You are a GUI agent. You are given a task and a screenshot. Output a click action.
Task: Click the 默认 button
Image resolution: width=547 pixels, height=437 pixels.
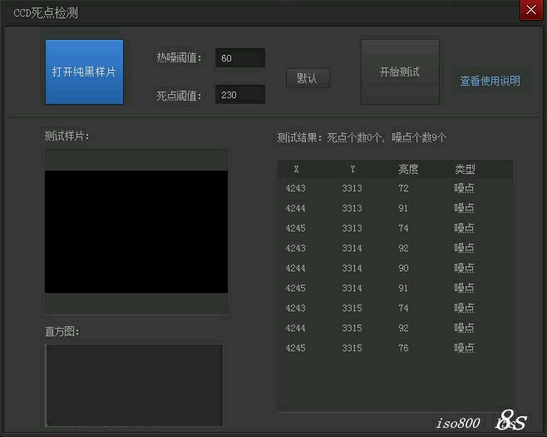point(308,78)
